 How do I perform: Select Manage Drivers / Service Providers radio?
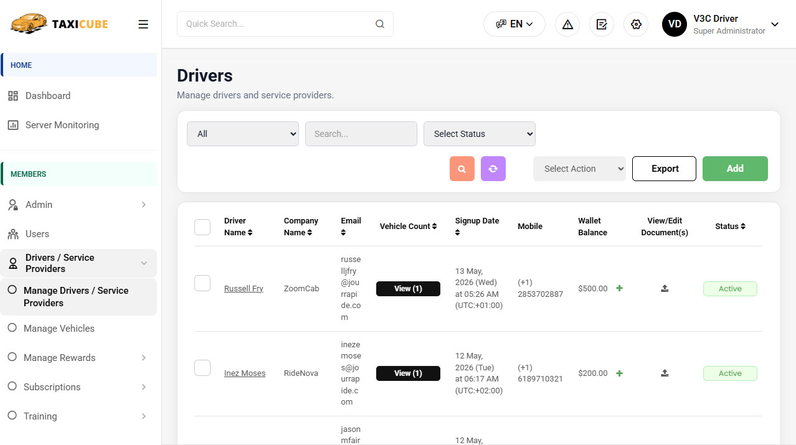tap(12, 290)
